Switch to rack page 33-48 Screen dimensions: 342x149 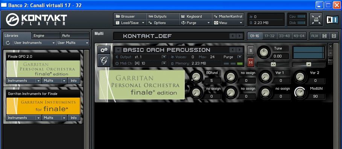[284, 36]
